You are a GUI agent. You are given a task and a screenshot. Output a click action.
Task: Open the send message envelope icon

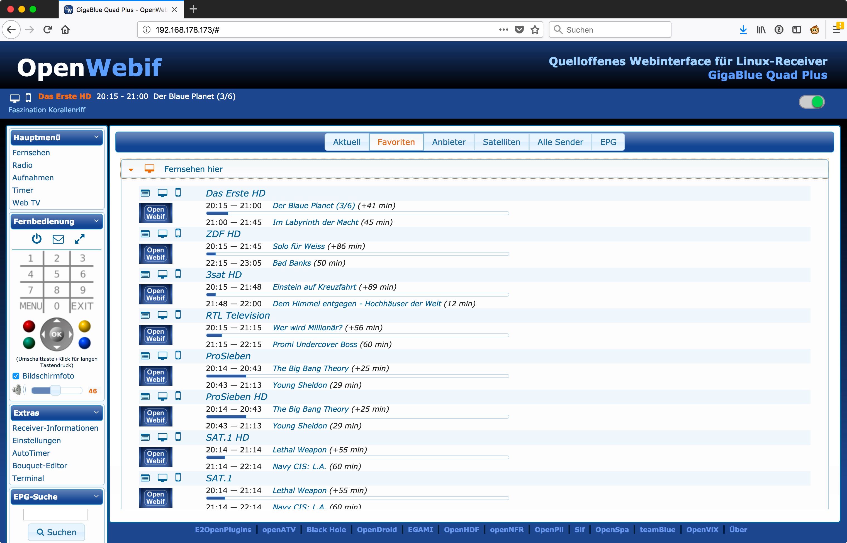click(58, 239)
